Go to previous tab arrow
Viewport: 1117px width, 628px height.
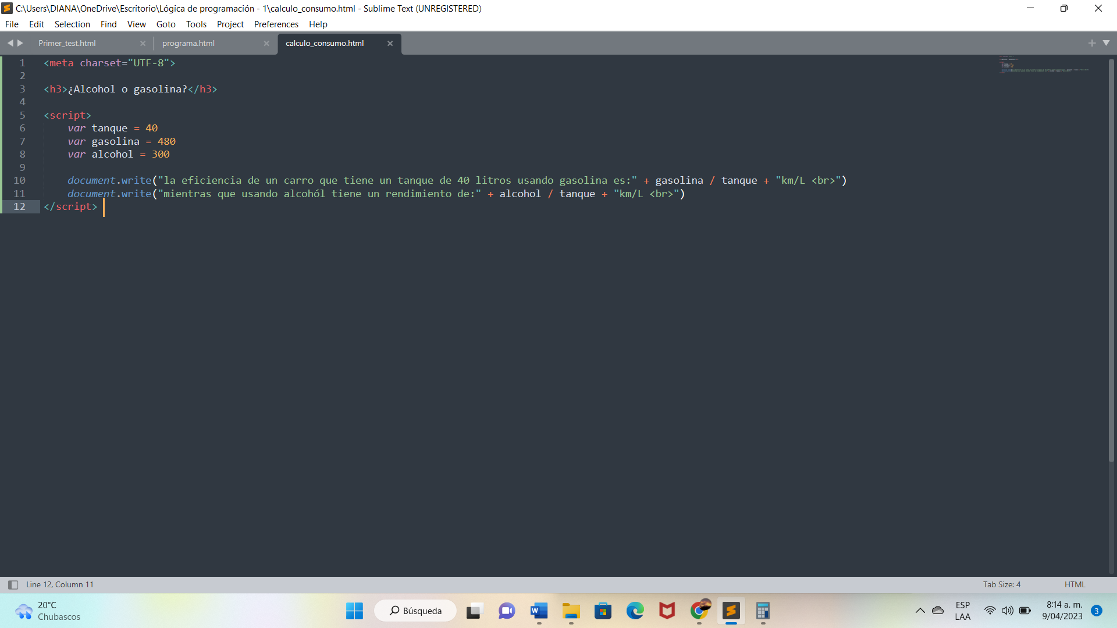pos(10,43)
